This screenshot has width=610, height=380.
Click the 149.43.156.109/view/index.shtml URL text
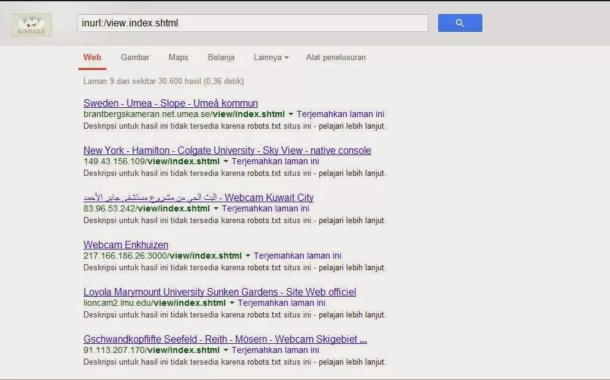click(x=152, y=161)
